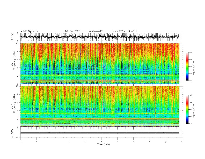Image resolution: width=205 pixels, height=159 pixels.
Task: Click time axis tick label "3"
Action: pos(69,142)
